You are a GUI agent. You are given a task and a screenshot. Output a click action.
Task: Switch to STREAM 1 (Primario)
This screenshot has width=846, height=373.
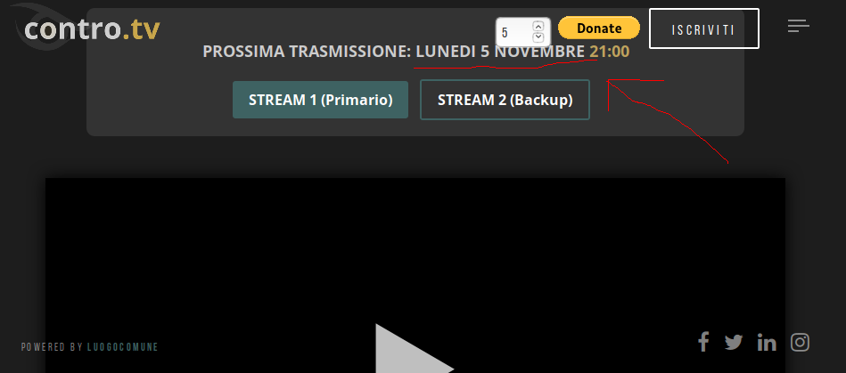pos(321,100)
